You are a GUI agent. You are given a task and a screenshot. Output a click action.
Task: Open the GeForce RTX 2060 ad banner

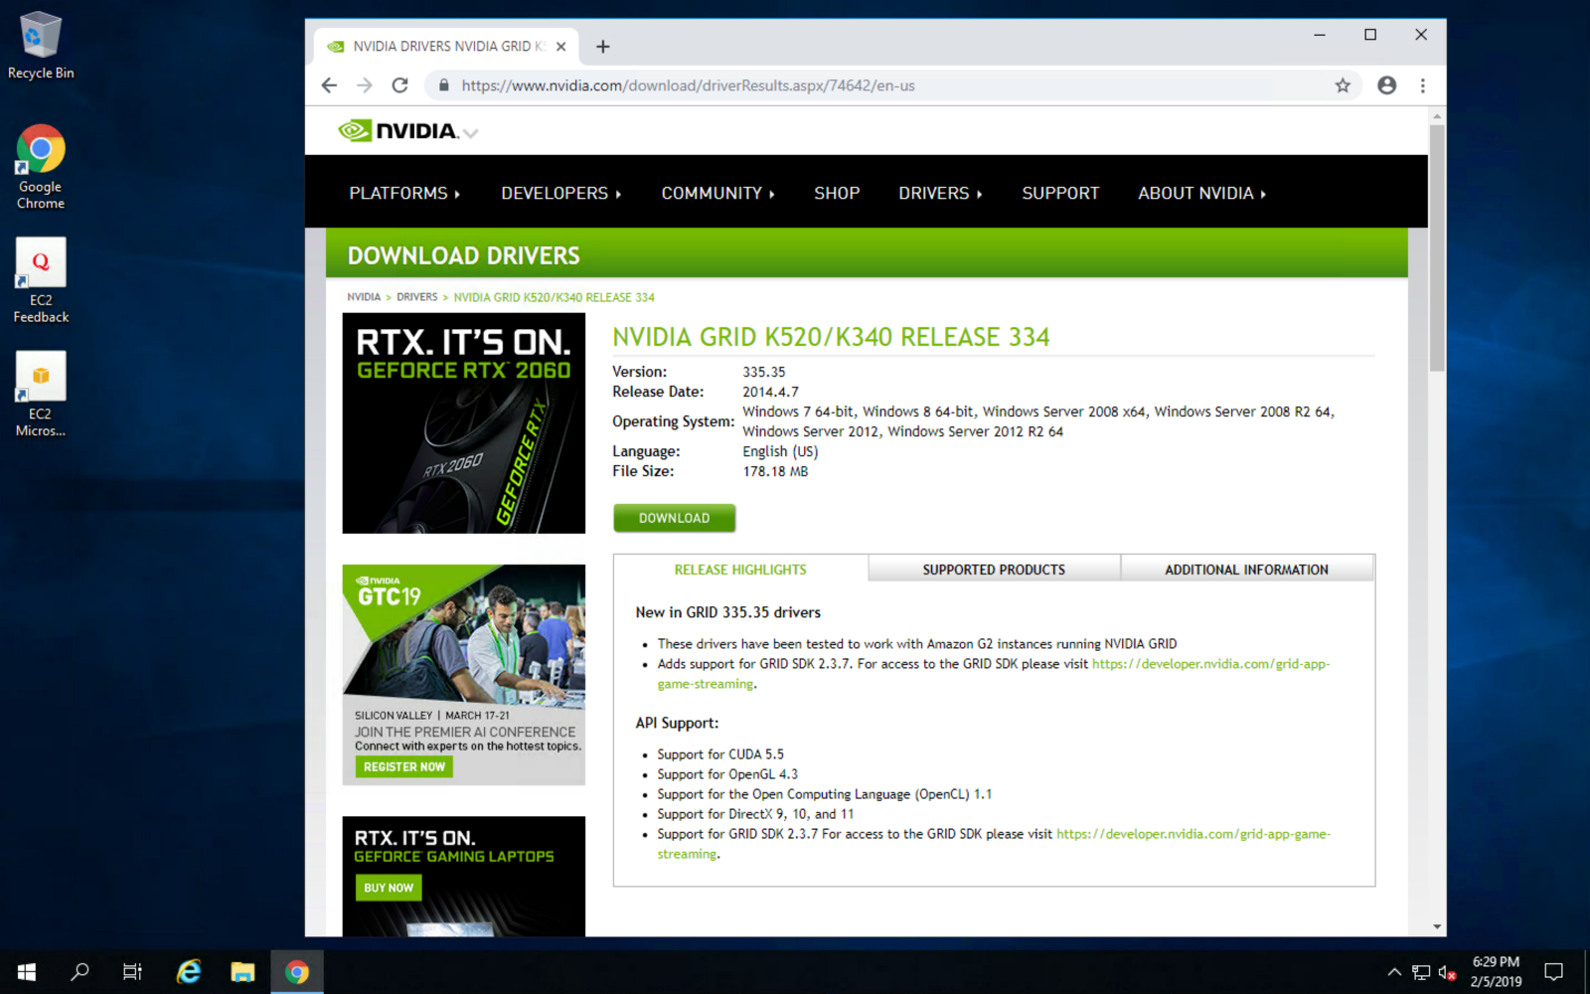[x=463, y=423]
